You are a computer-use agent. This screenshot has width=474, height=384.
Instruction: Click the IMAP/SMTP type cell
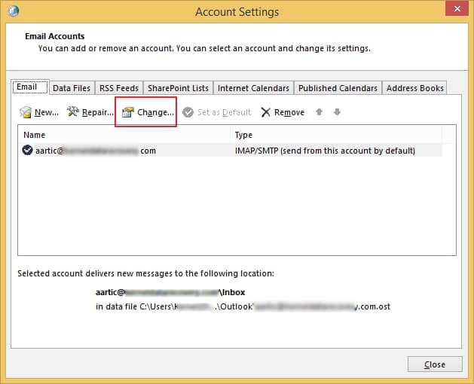325,151
